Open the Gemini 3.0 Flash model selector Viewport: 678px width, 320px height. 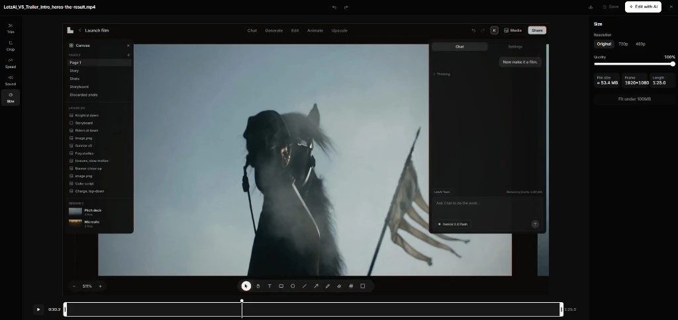coord(453,224)
